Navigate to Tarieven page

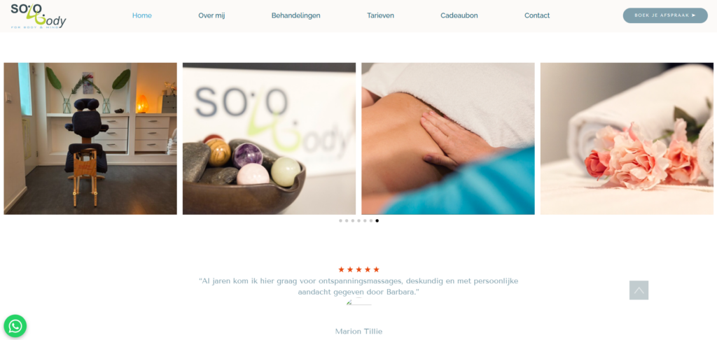tap(380, 15)
